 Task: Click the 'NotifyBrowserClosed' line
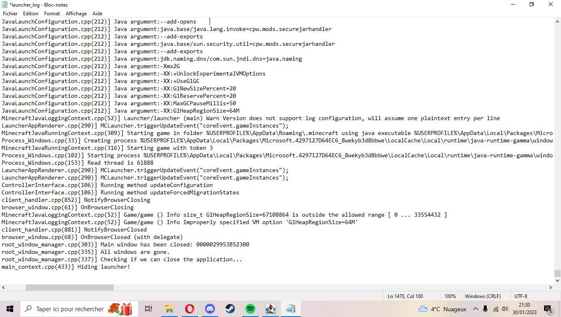[74, 229]
